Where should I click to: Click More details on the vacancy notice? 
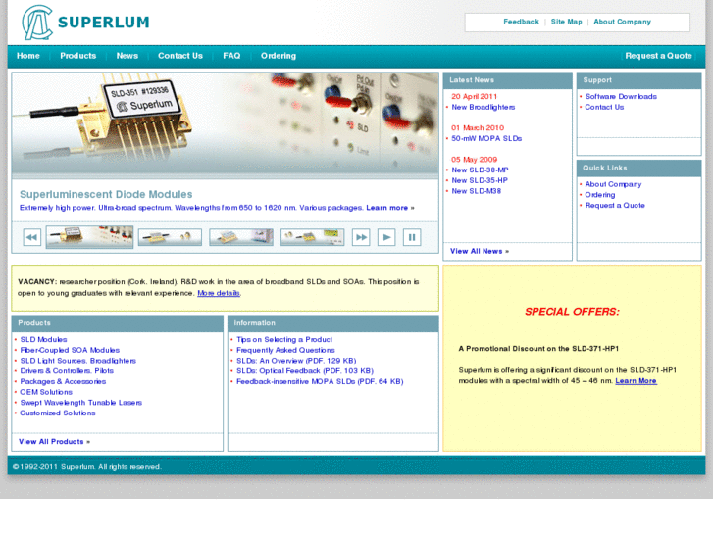click(x=219, y=293)
